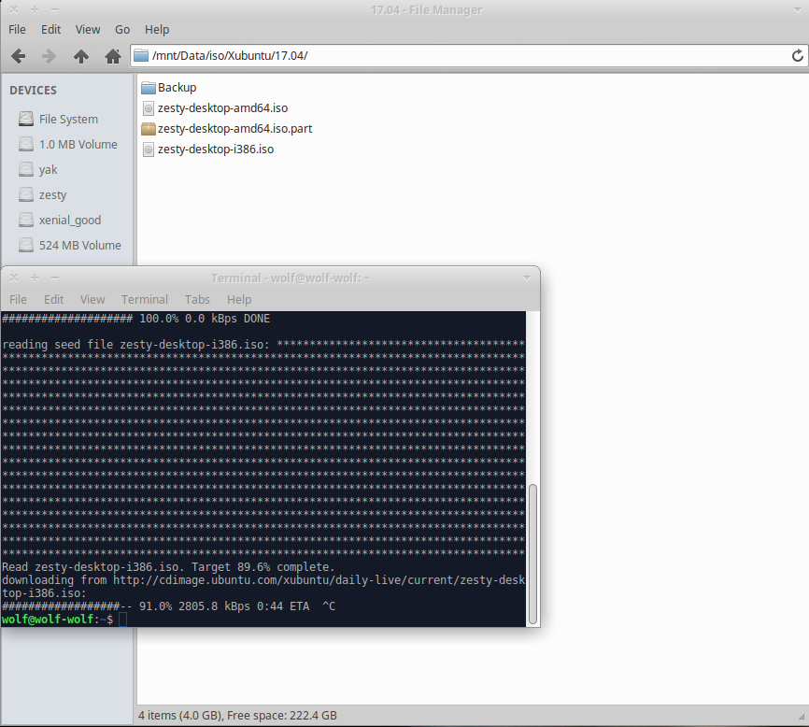Click the Back arrow in File Manager
Viewport: 809px width, 727px height.
pos(18,56)
